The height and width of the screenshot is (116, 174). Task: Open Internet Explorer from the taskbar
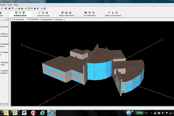click(x=42, y=113)
